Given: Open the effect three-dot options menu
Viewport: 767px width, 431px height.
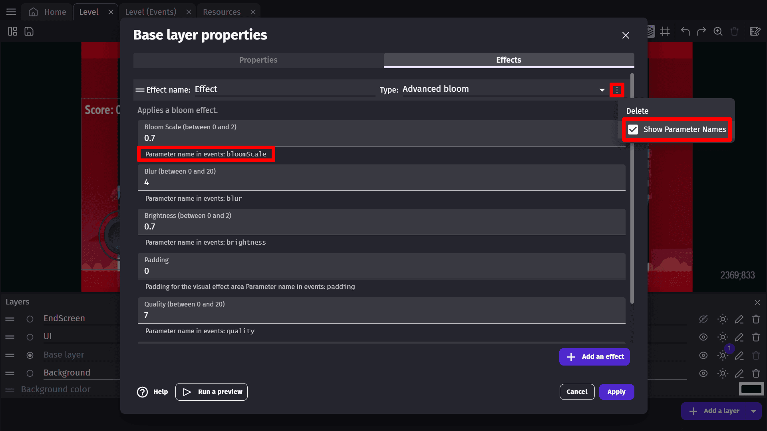Looking at the screenshot, I should tap(617, 90).
